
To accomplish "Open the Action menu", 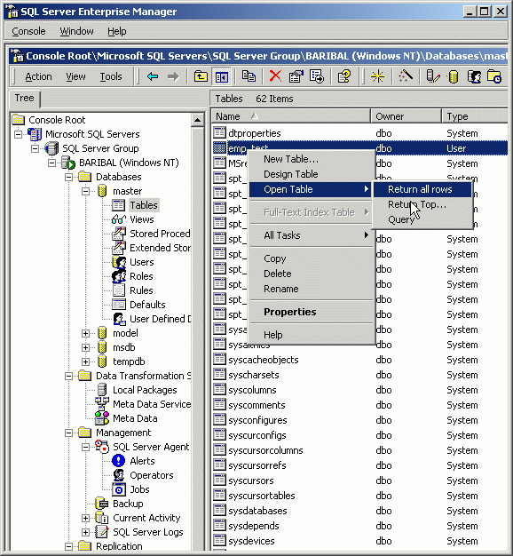I will 38,76.
